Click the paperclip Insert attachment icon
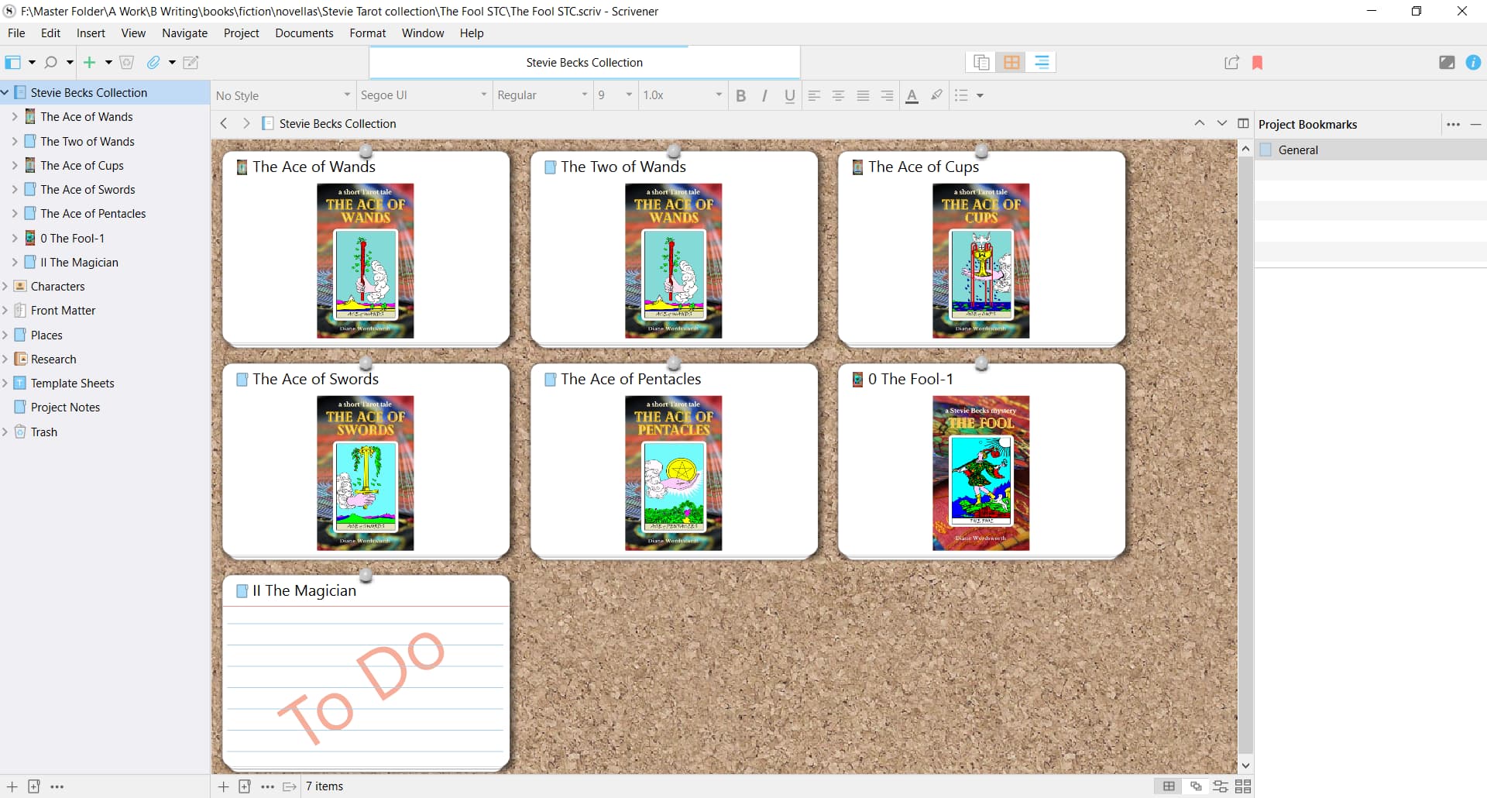The height and width of the screenshot is (798, 1487). 153,63
